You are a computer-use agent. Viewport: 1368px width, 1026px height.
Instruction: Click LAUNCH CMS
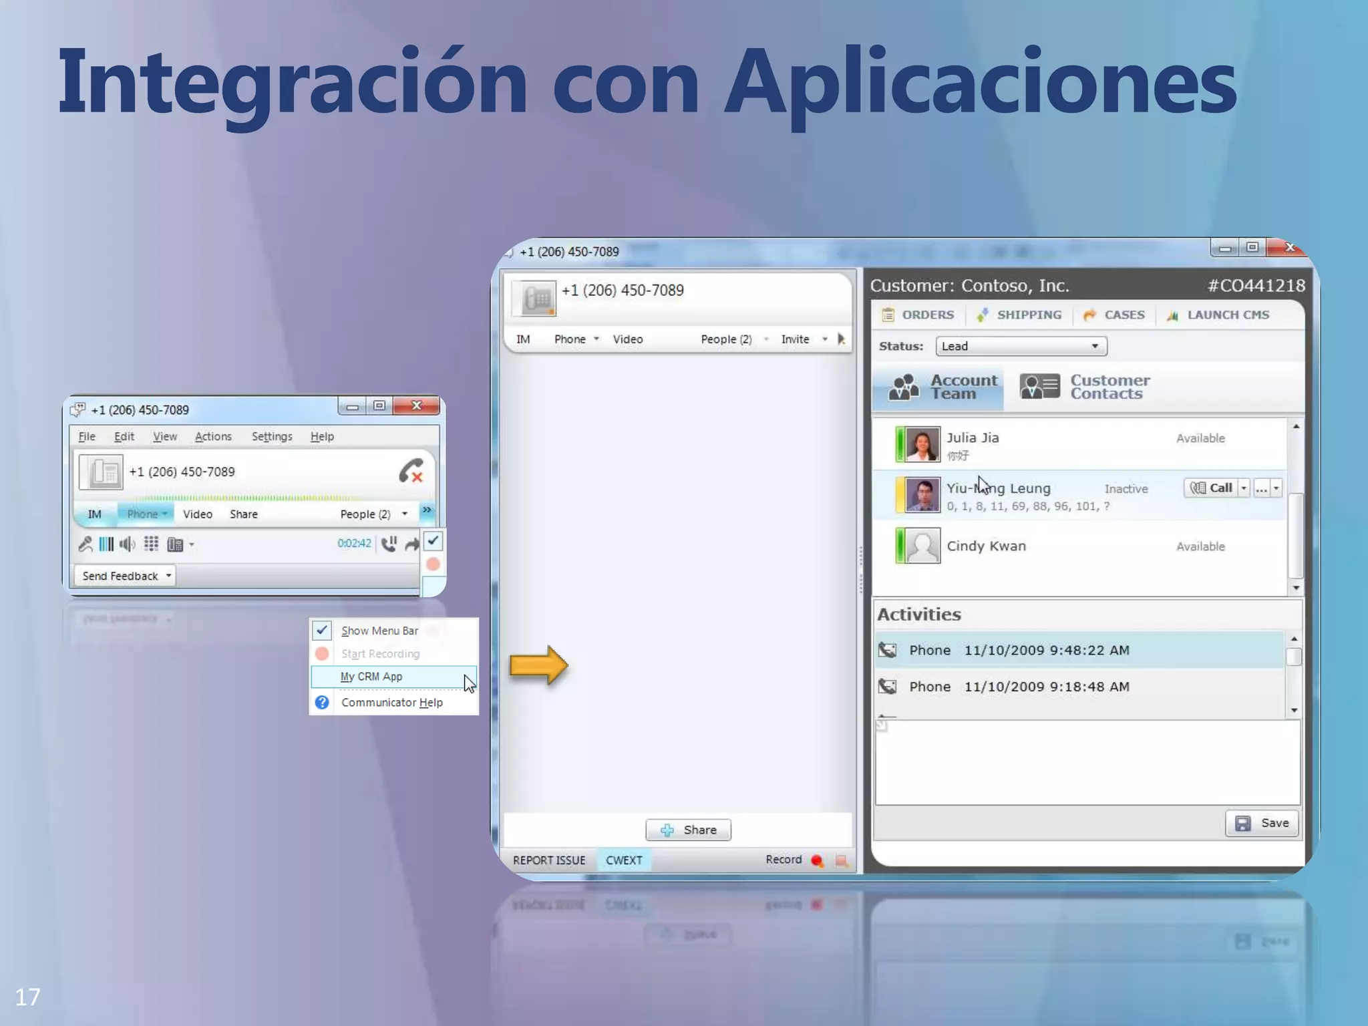(x=1218, y=315)
